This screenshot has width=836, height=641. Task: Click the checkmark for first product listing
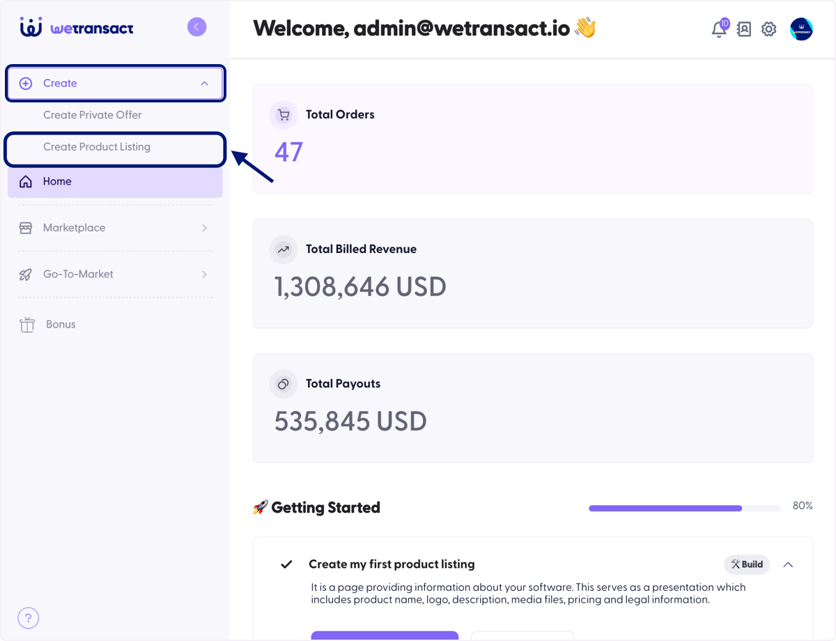point(286,564)
